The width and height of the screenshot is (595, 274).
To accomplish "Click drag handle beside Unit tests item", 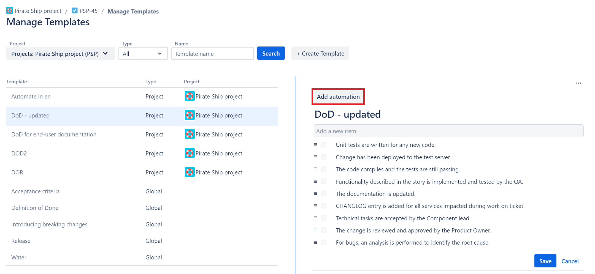I will (x=315, y=144).
